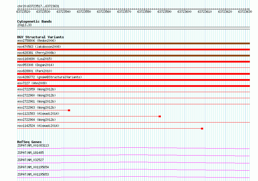Click the brown bar under esv2758806
The image size is (258, 181).
[x=133, y=43]
